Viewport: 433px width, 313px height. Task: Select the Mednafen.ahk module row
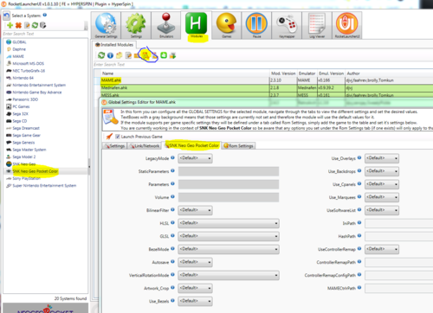[x=263, y=87]
